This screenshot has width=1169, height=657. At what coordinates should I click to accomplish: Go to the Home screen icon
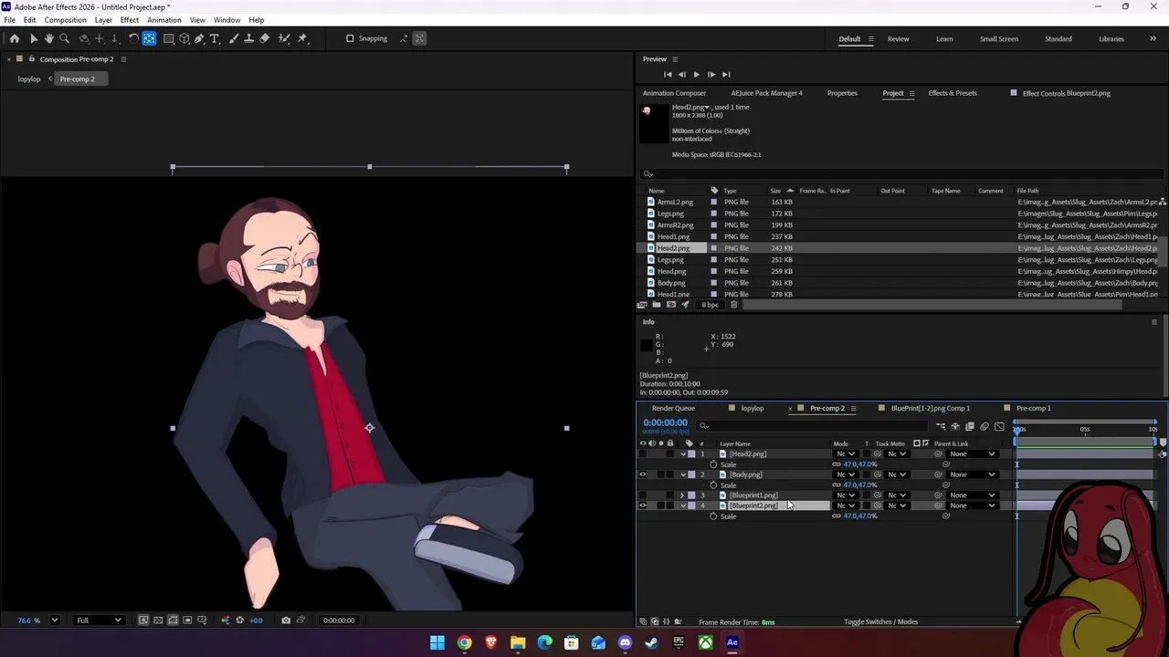click(x=15, y=38)
